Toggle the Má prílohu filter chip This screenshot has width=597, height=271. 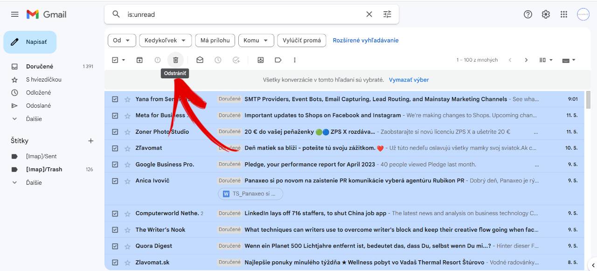215,41
